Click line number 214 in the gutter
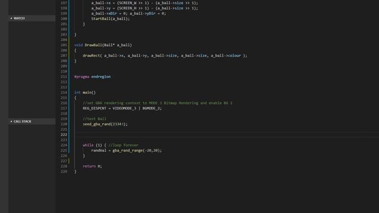 64,92
